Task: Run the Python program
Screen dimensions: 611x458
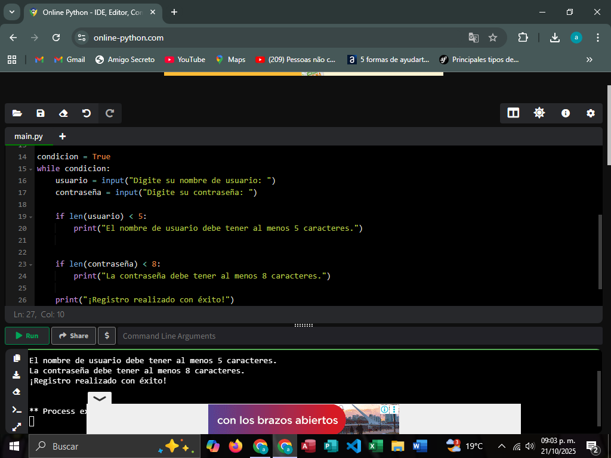Action: coord(27,336)
